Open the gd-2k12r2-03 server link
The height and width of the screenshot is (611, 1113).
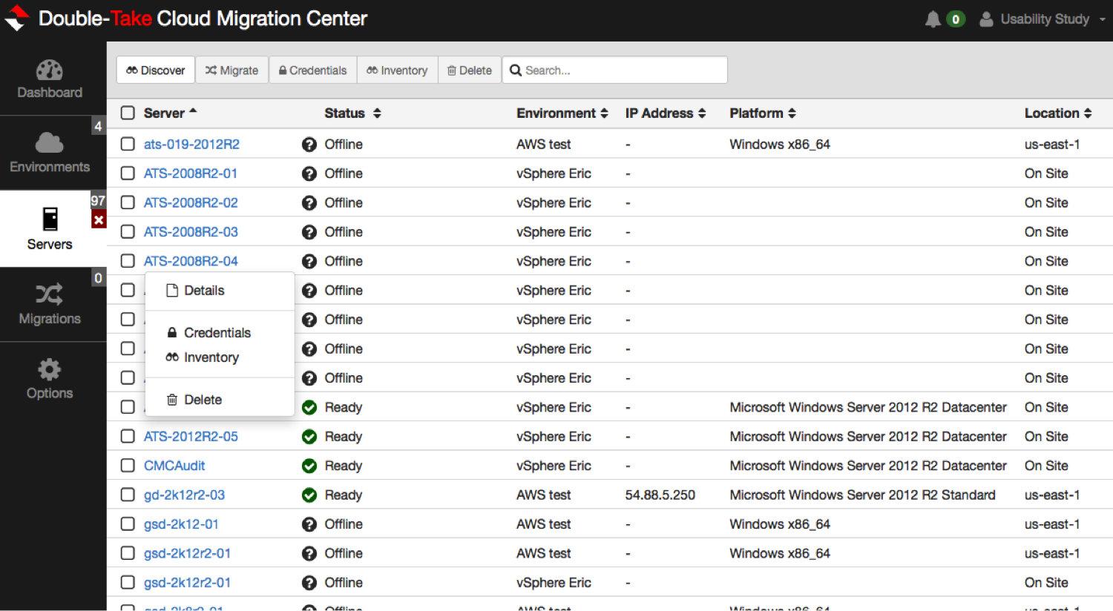pos(184,495)
